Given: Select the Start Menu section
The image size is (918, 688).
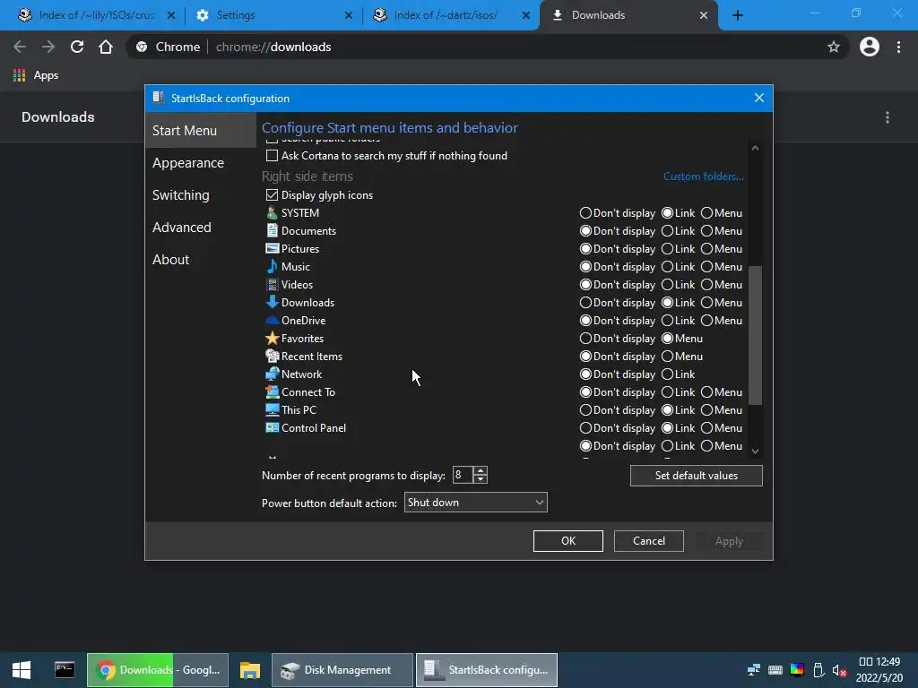Looking at the screenshot, I should [x=200, y=131].
